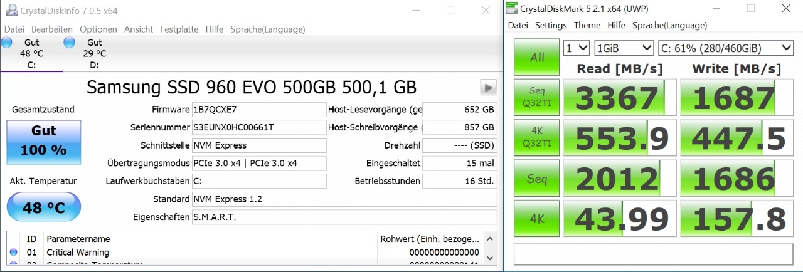Open Sprache(Language) menu in CrystalDiskInfo

click(268, 29)
